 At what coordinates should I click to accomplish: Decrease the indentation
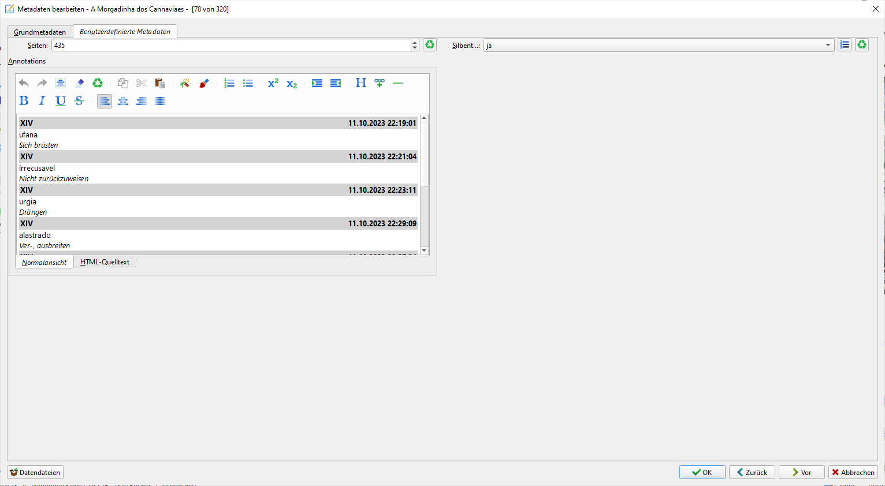point(336,83)
